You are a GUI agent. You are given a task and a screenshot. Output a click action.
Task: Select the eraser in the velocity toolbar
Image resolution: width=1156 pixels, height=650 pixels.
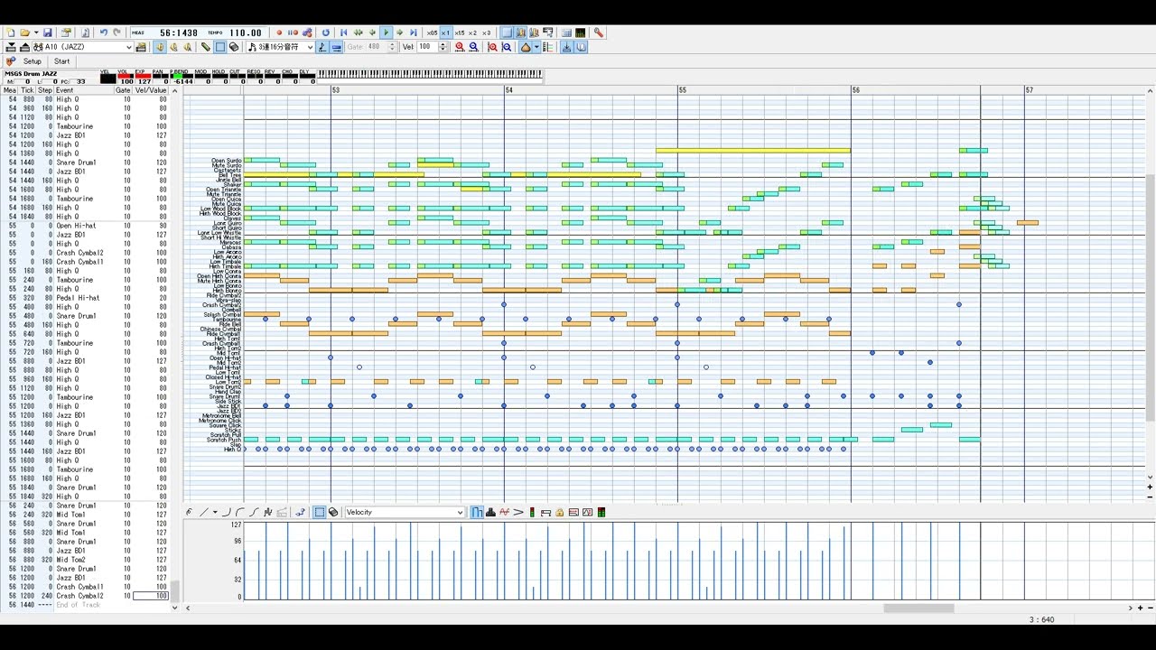click(x=333, y=512)
